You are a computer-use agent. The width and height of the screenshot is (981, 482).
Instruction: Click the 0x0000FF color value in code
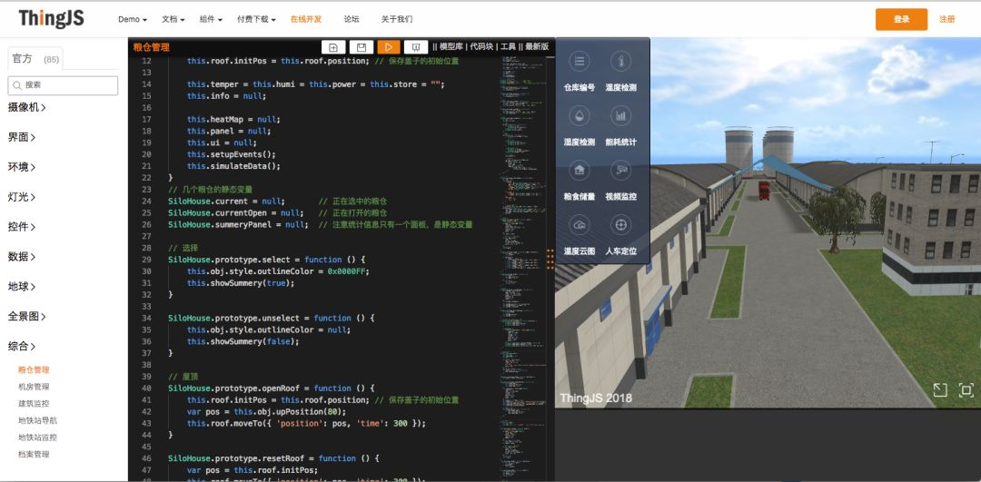349,271
